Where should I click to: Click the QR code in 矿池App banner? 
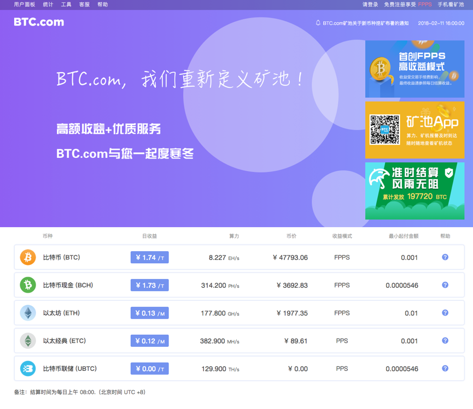pos(384,129)
